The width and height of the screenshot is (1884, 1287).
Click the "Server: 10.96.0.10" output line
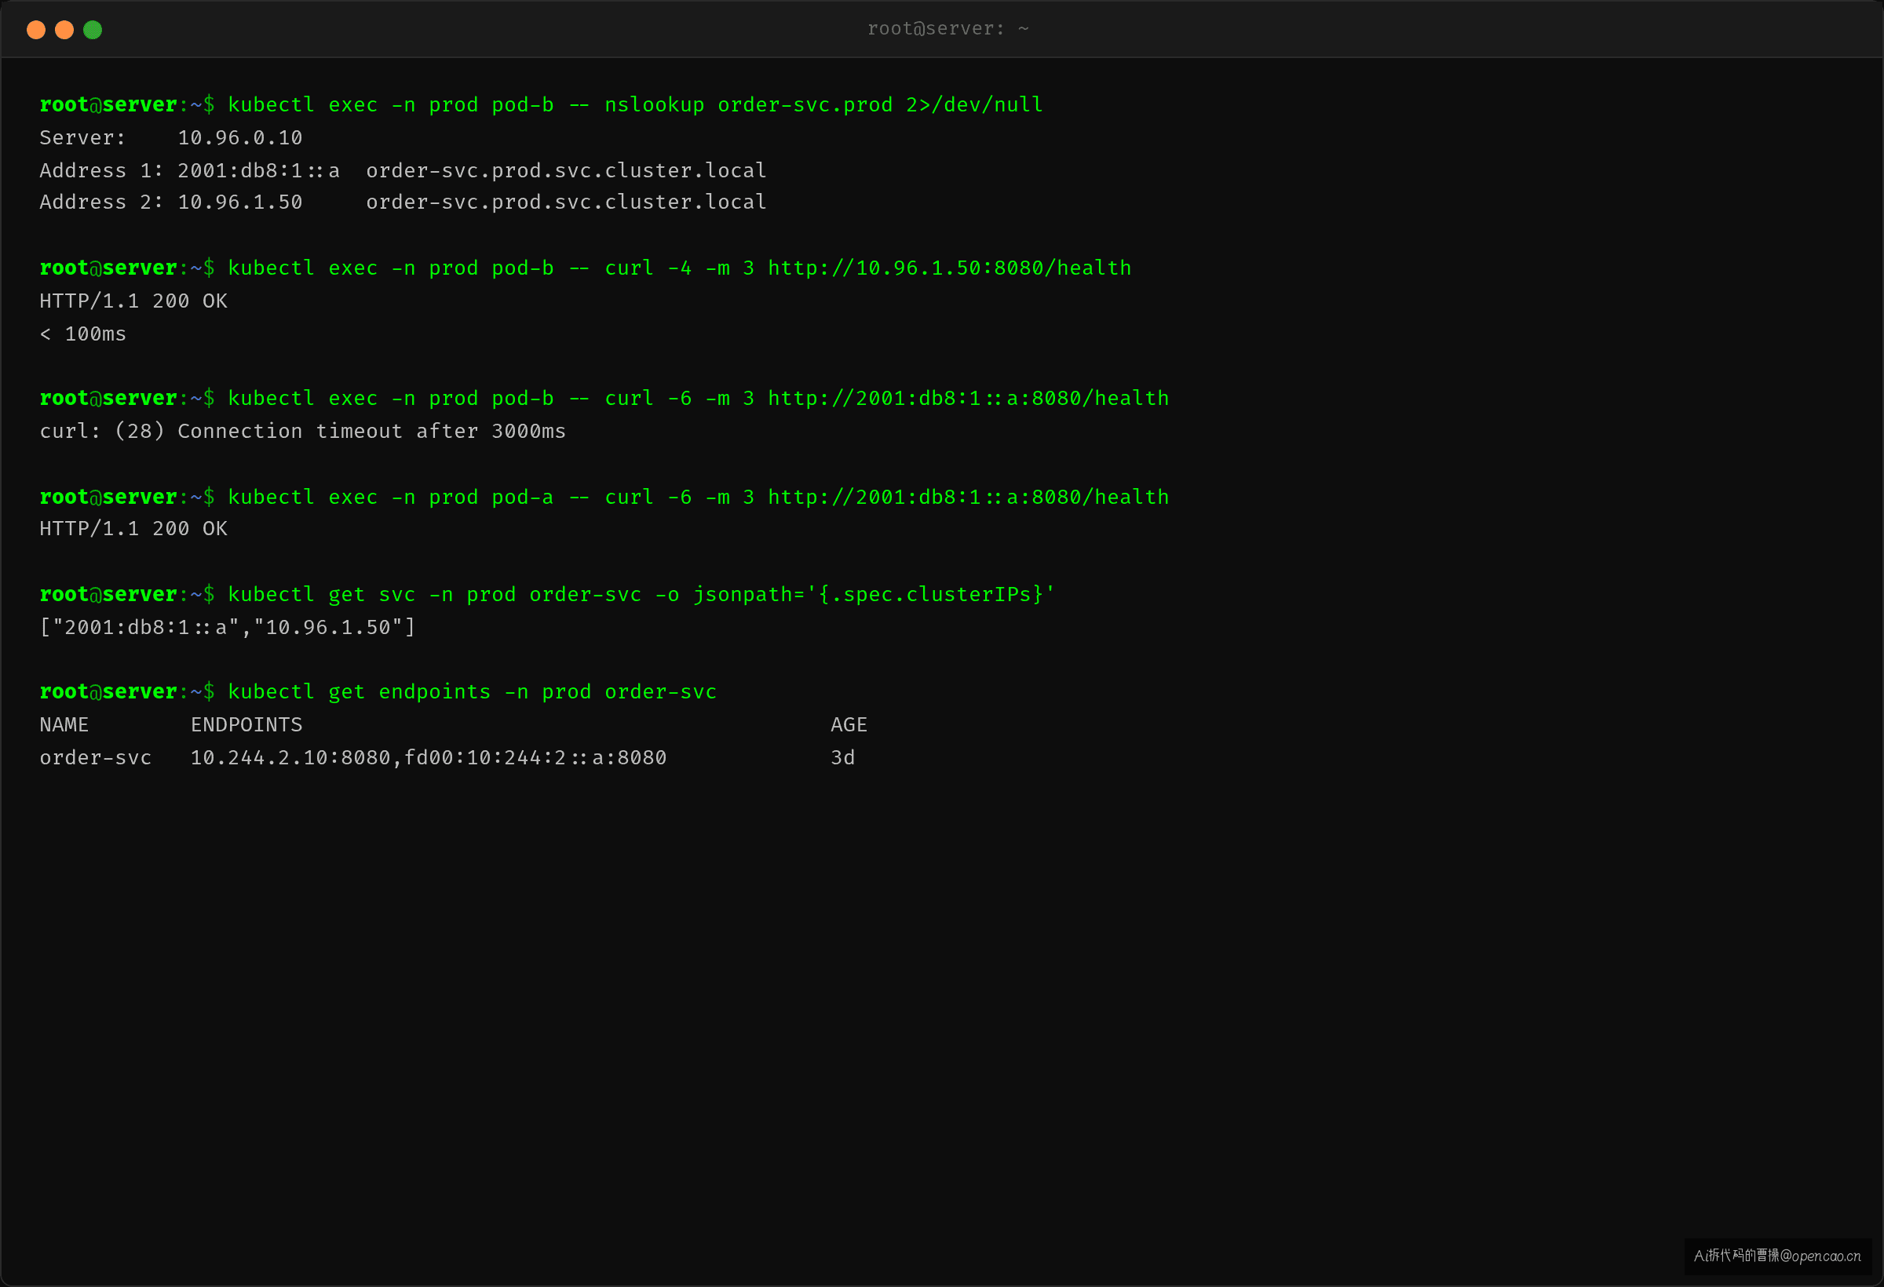click(170, 138)
